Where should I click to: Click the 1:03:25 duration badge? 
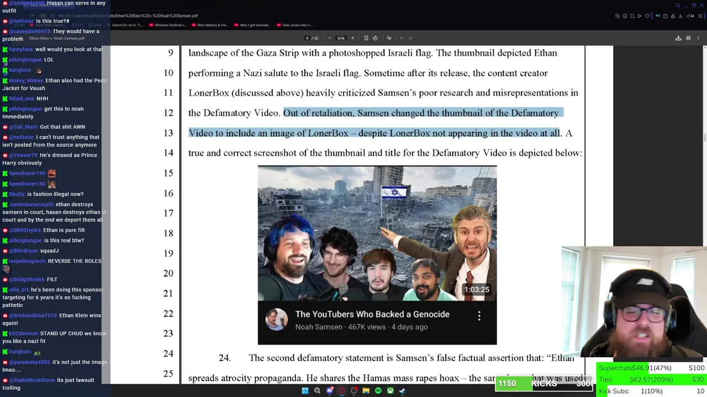tap(477, 289)
